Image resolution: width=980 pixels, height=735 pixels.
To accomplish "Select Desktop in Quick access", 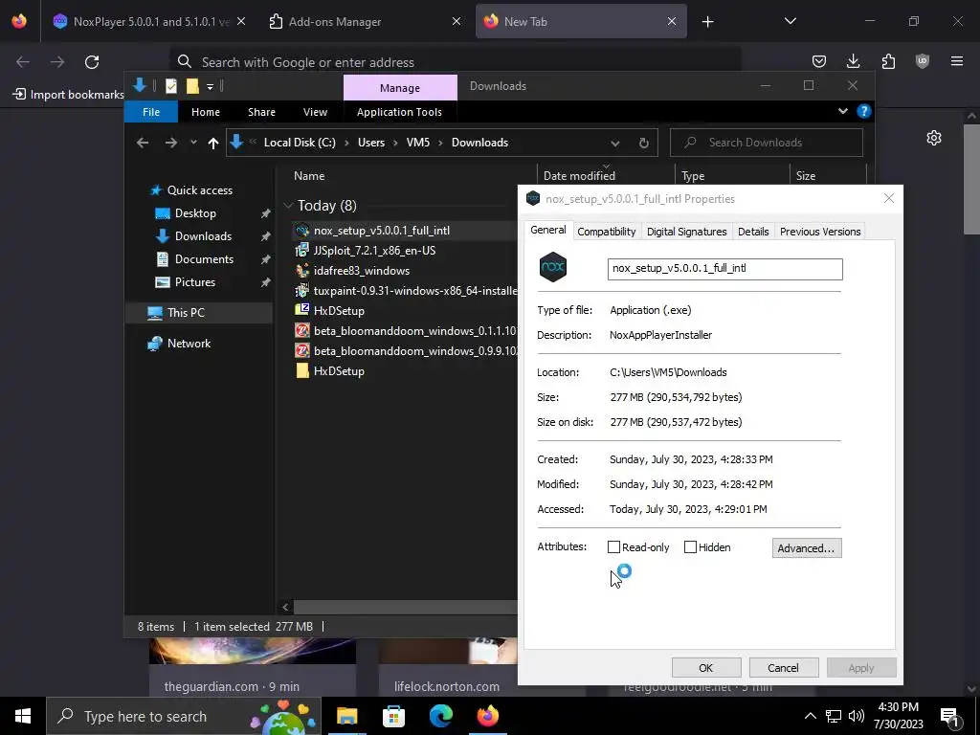I will [x=195, y=213].
